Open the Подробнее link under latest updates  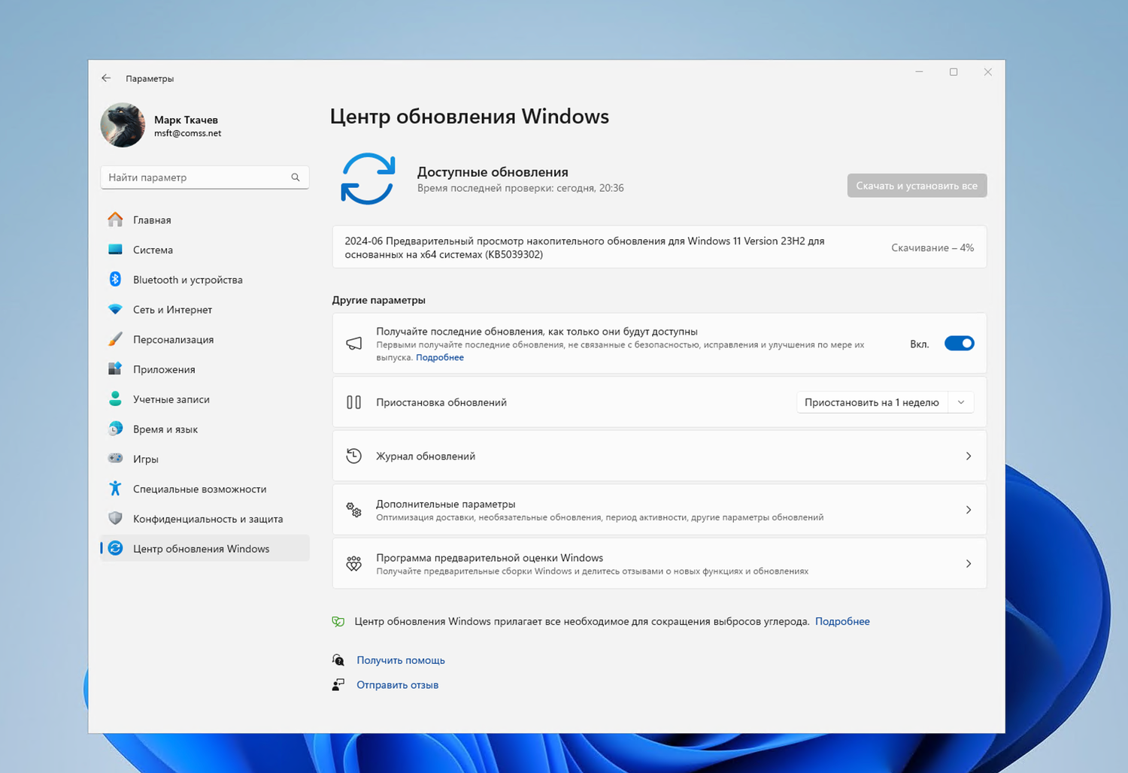(440, 357)
